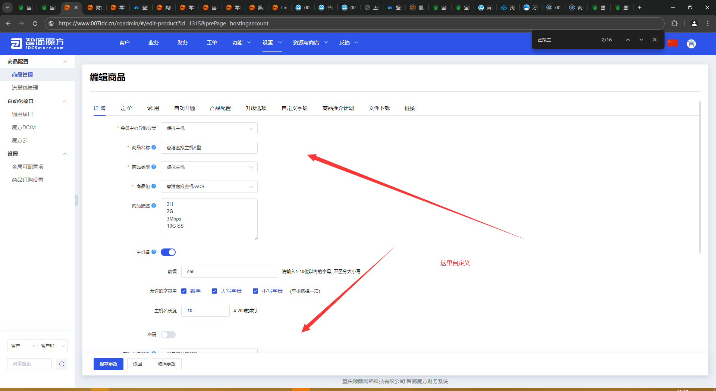
Task: Click the browser back arrow
Action: (x=8, y=24)
